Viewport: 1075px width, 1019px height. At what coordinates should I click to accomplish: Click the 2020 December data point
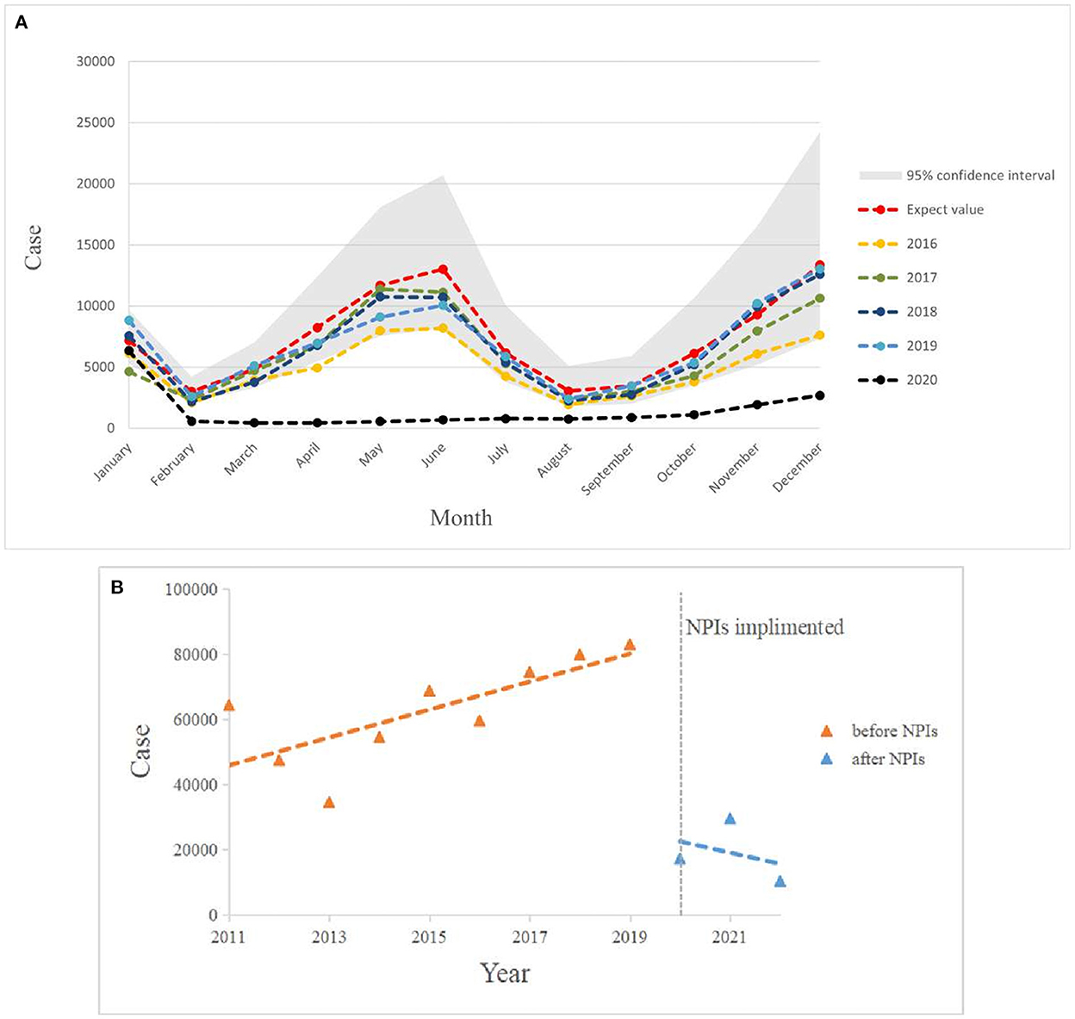(x=819, y=395)
